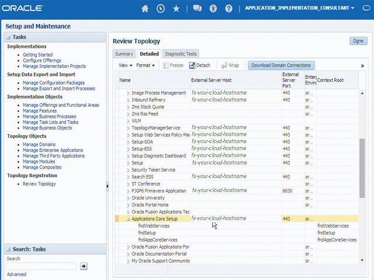Expand Inbound Refinery row
Viewport: 374px width, 280px height.
tap(128, 100)
